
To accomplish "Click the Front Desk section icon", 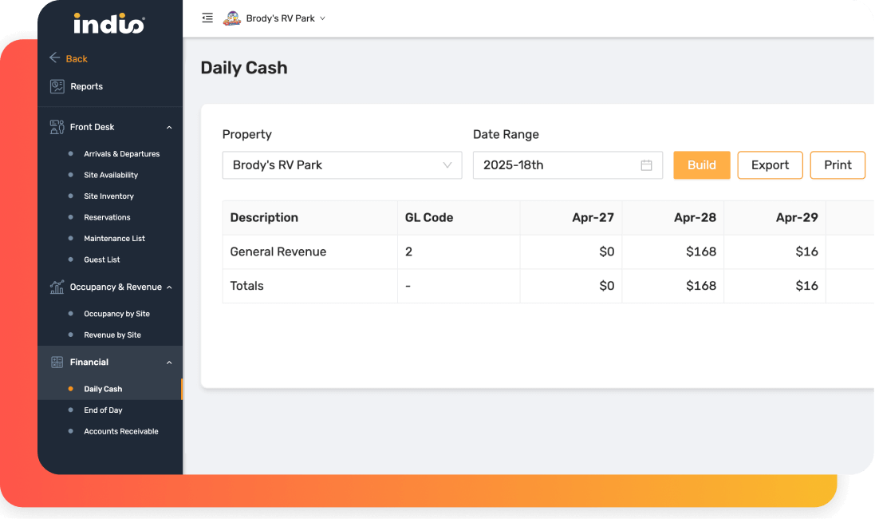I will pyautogui.click(x=57, y=127).
